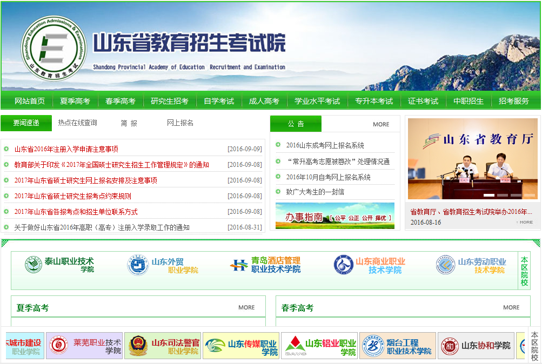The image size is (542, 364).
Task: Open the 简报 tab
Action: (x=129, y=123)
